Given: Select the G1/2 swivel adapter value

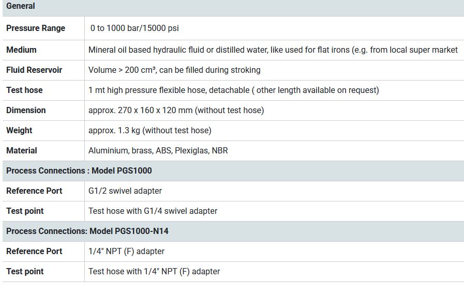Looking at the screenshot, I should 125,191.
